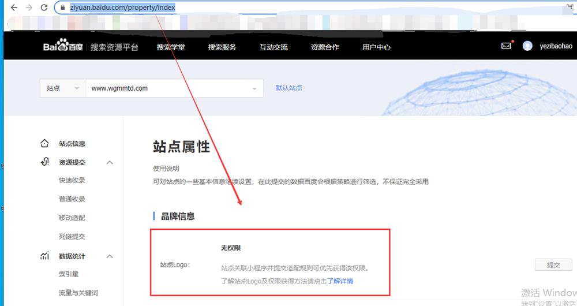Viewport: 577px width, 306px height.
Task: Go to 用户中心 in navigation
Action: [x=376, y=47]
